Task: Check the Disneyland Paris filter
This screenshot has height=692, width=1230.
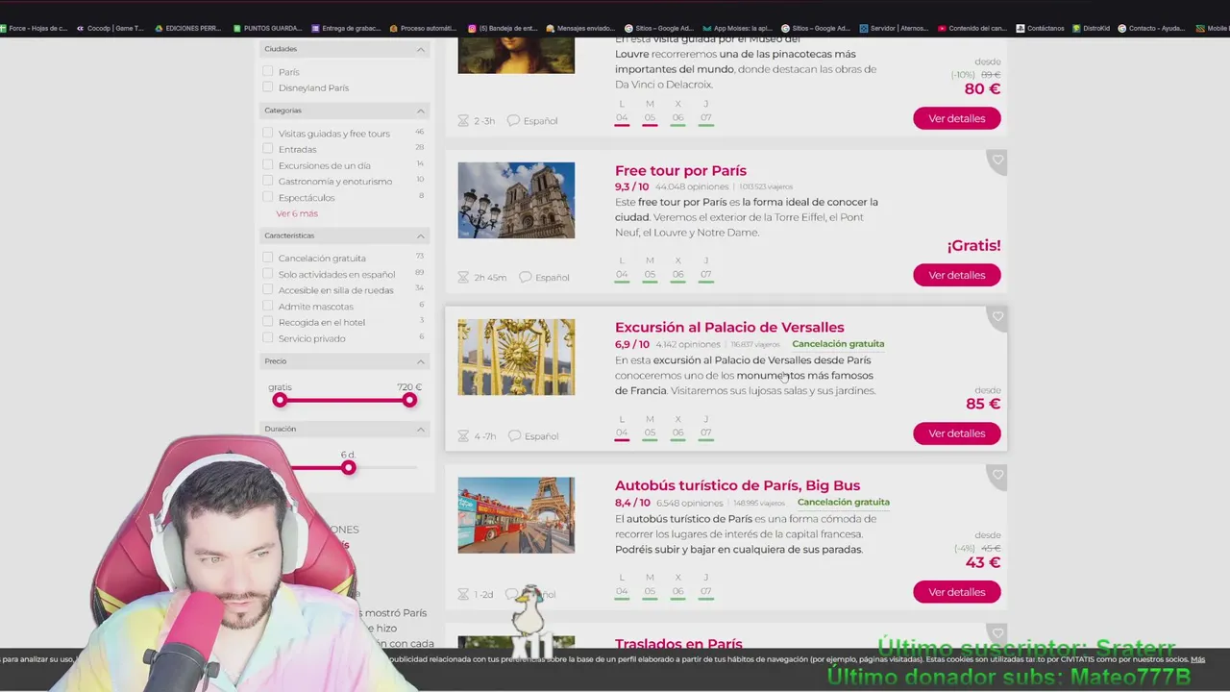Action: 268,87
